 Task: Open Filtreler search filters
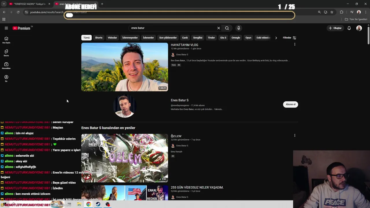pos(289,38)
